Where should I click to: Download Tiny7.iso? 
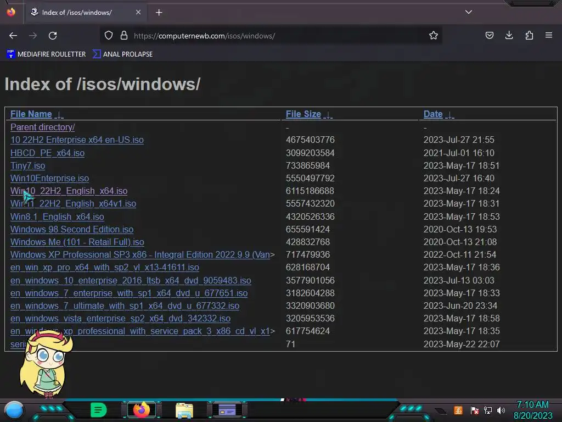[27, 165]
